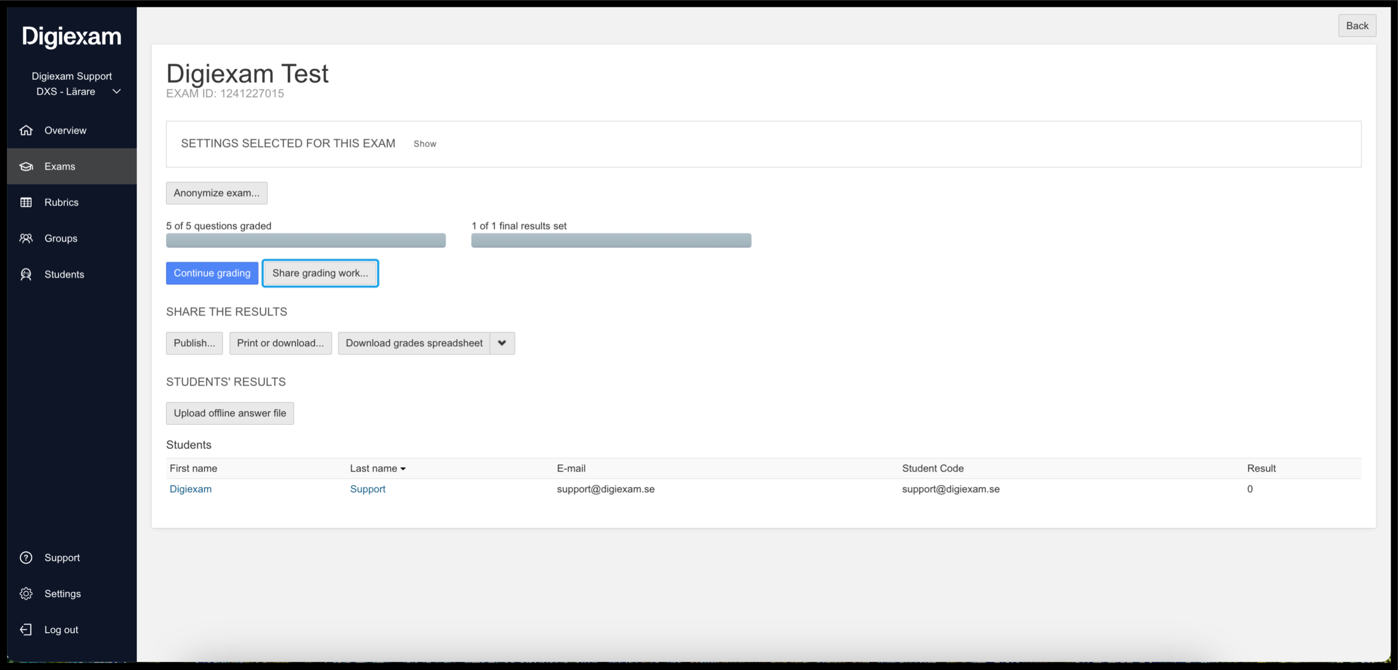Click the Student Code column header
The width and height of the screenshot is (1398, 670).
[x=932, y=468]
